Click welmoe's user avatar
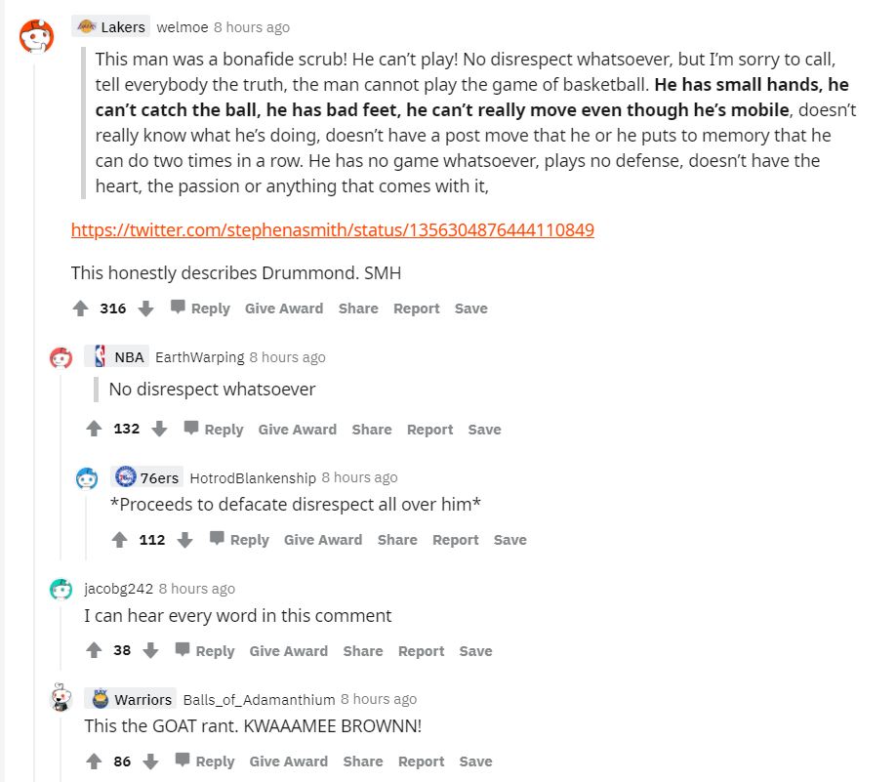Screen dimensions: 896x782 click(37, 36)
